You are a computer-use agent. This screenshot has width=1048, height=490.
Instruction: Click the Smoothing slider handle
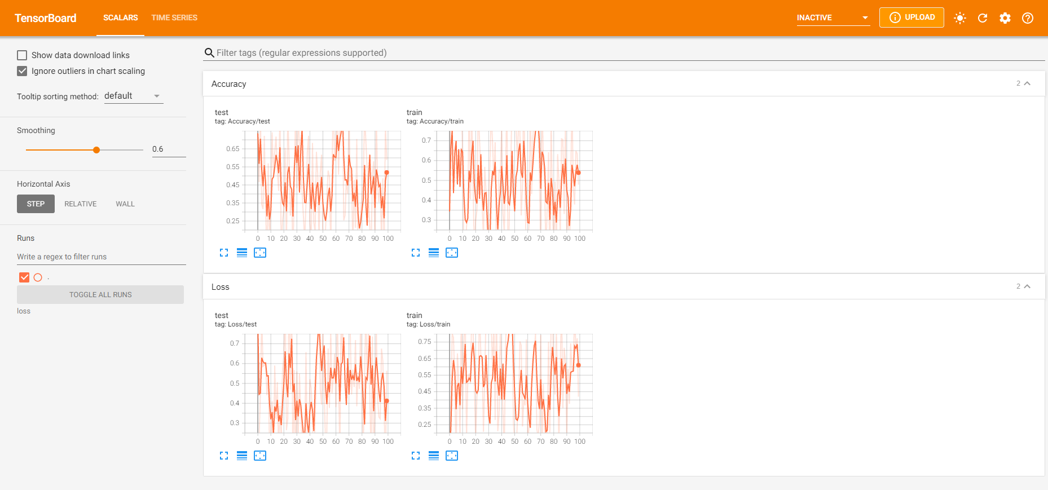[x=96, y=150]
